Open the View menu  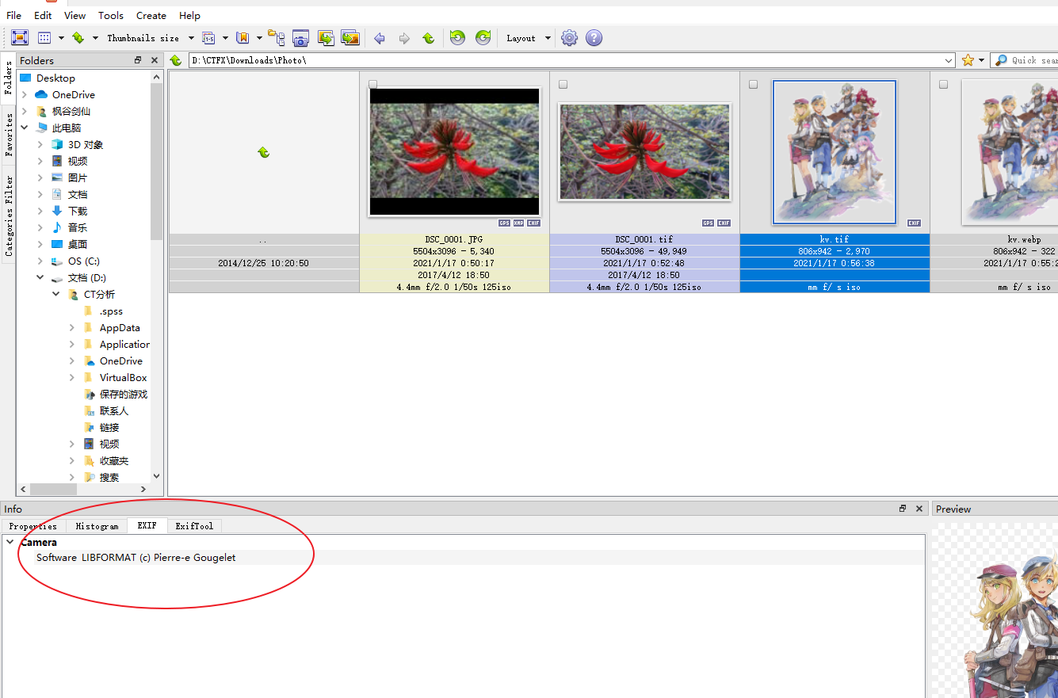tap(74, 15)
